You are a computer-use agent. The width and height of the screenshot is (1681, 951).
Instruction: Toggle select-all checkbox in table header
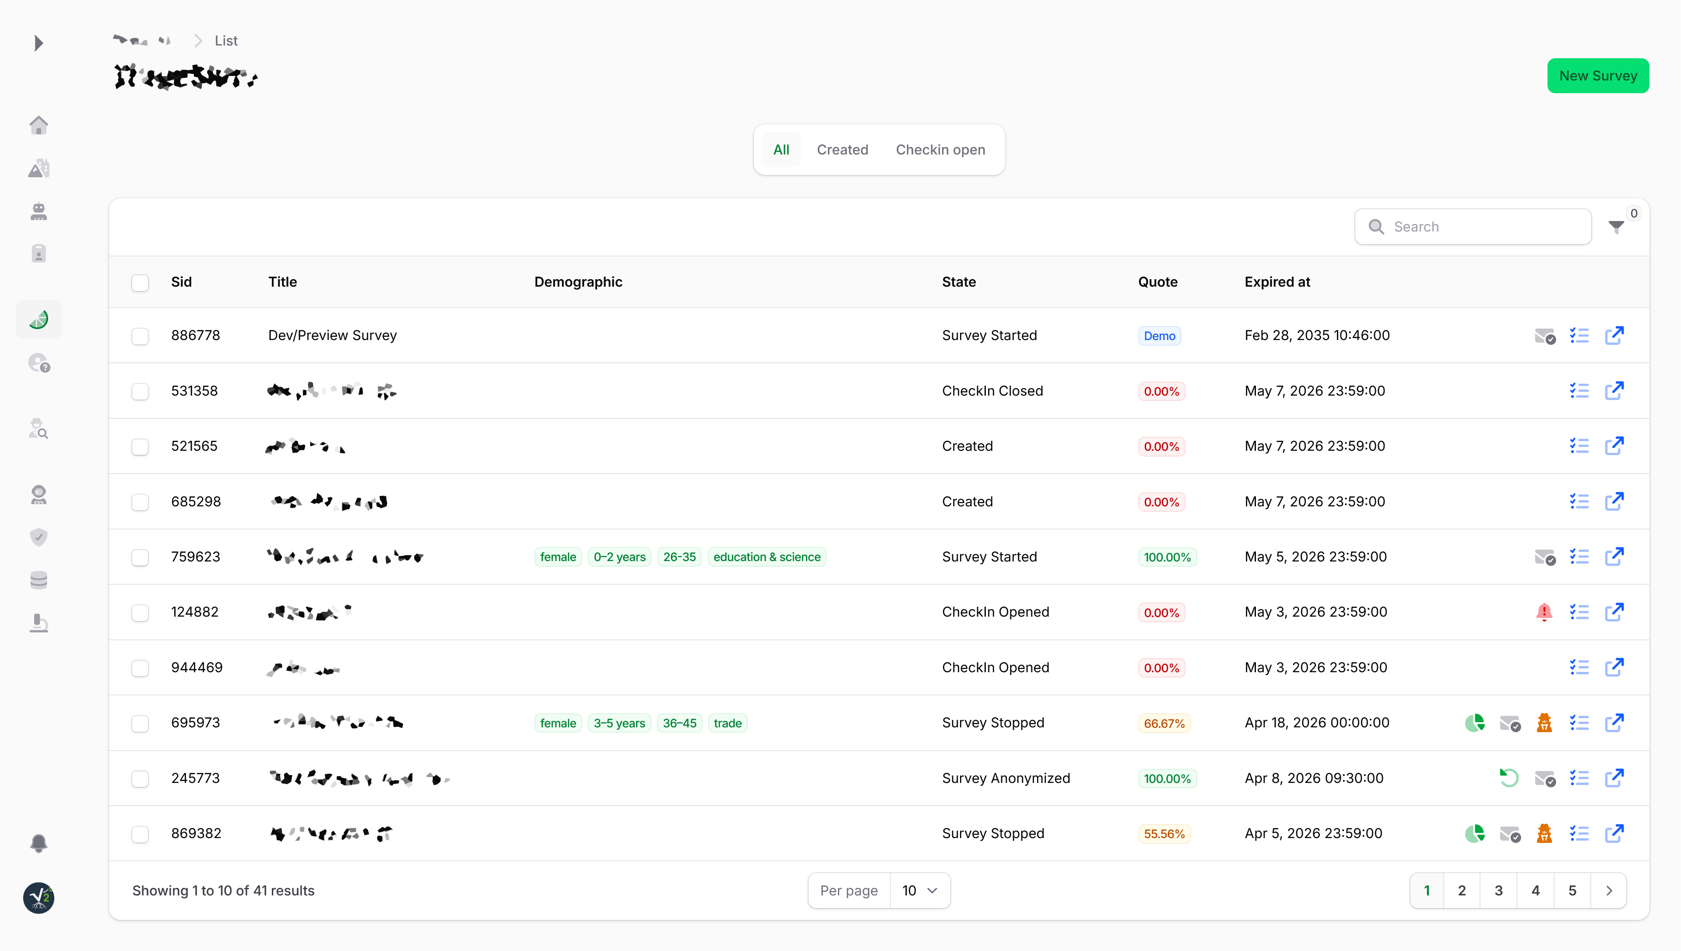(x=140, y=282)
